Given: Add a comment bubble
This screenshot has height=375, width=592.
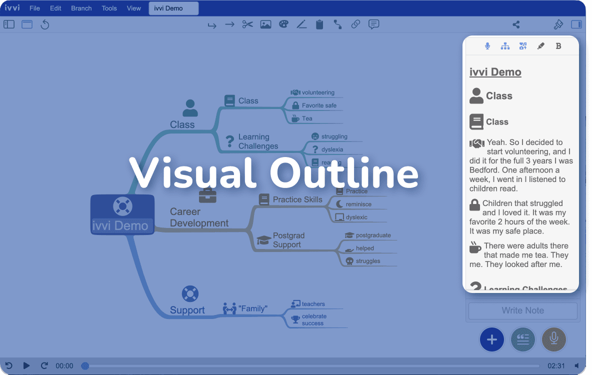Looking at the screenshot, I should click(x=373, y=24).
